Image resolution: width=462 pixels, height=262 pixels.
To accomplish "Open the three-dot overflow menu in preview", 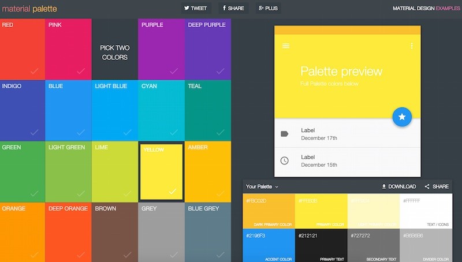I will point(412,46).
